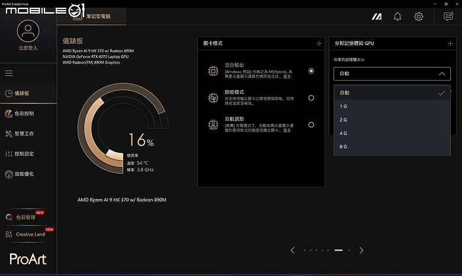The image size is (462, 276).
Task: Jump to first page indicator dot
Action: tap(304, 250)
